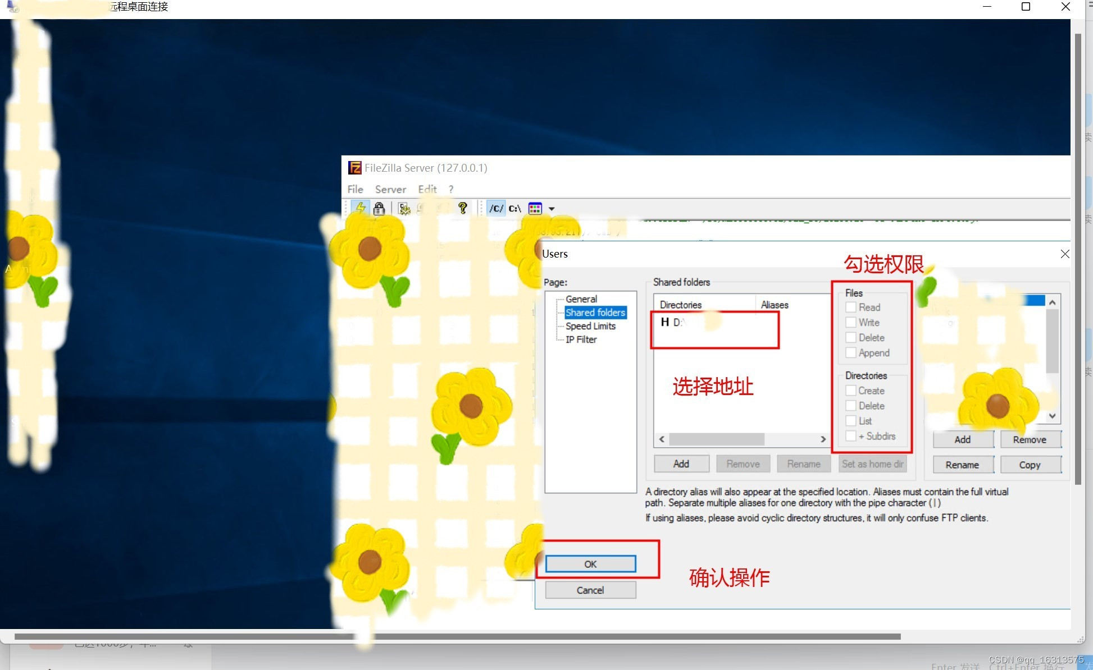Enable Write permission under Files
This screenshot has width=1093, height=670.
click(851, 323)
